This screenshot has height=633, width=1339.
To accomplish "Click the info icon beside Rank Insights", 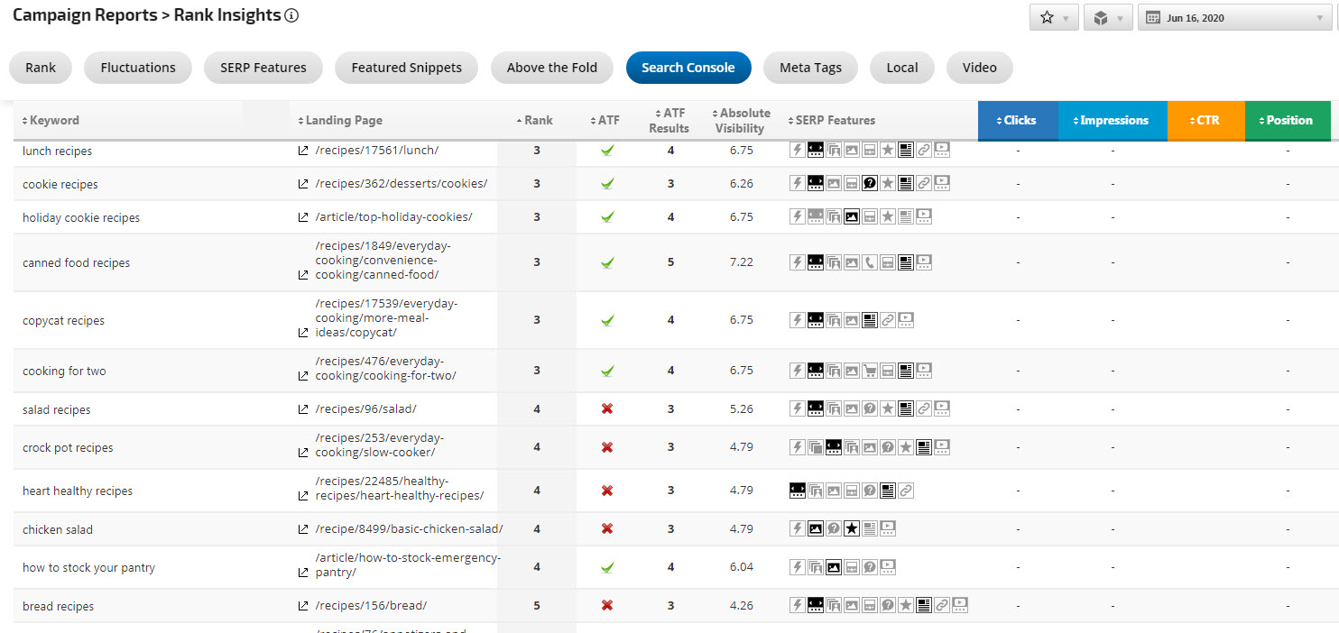I will [x=291, y=15].
